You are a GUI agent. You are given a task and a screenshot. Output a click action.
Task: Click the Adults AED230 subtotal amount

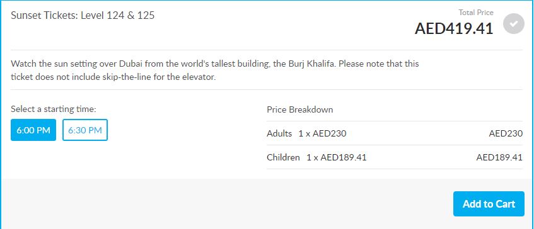click(506, 133)
